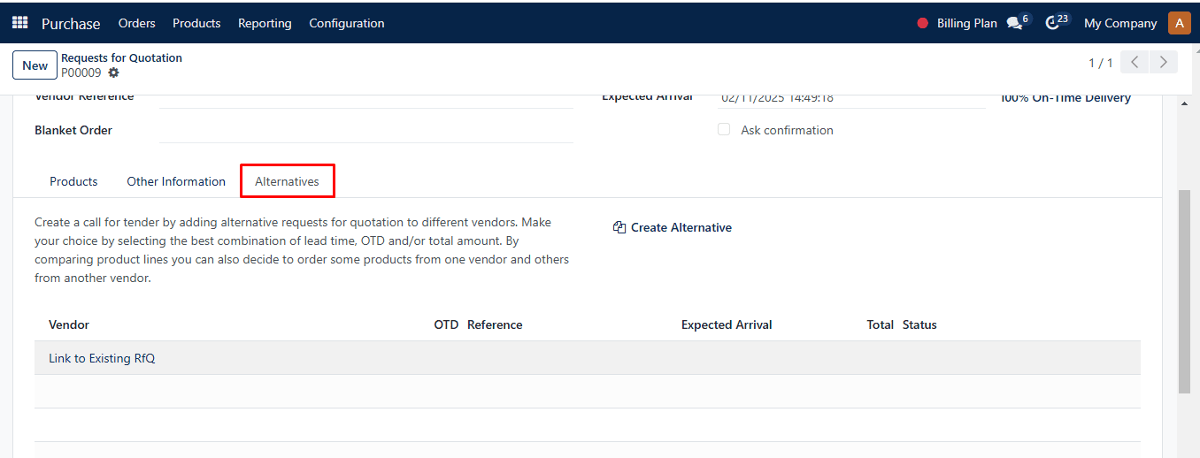Click Create Alternative

point(673,227)
